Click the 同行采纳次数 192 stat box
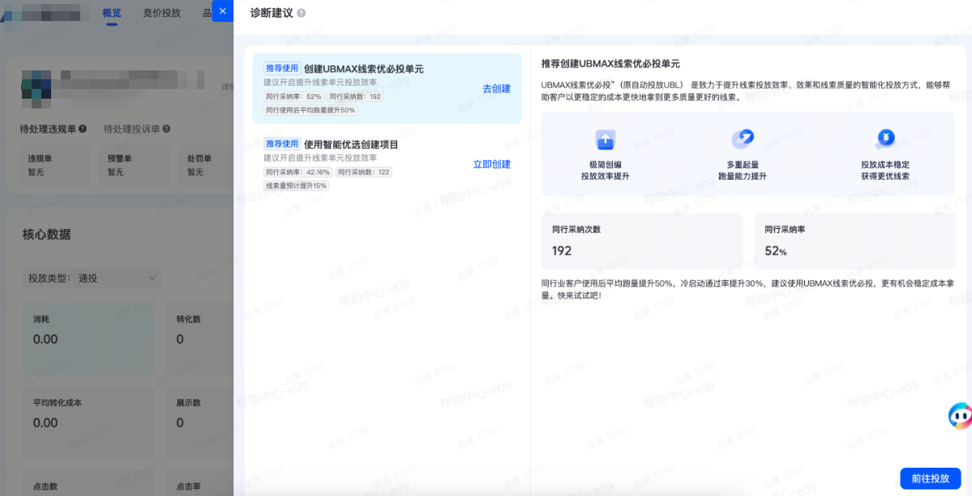The image size is (972, 496). coord(641,241)
